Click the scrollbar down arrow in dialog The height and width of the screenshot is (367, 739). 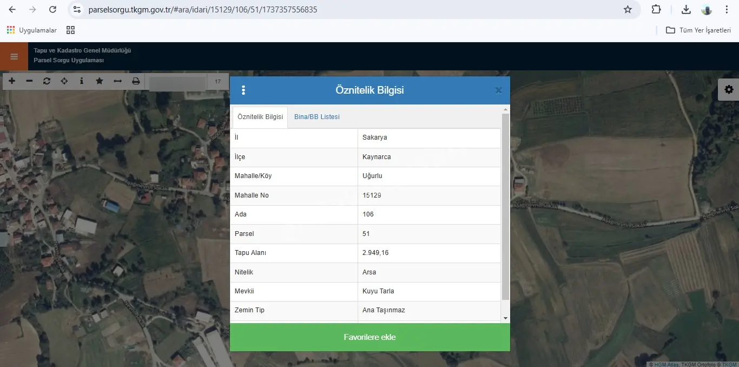[506, 318]
